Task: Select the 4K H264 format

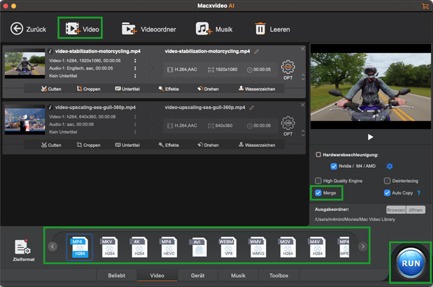Action: coord(139,247)
